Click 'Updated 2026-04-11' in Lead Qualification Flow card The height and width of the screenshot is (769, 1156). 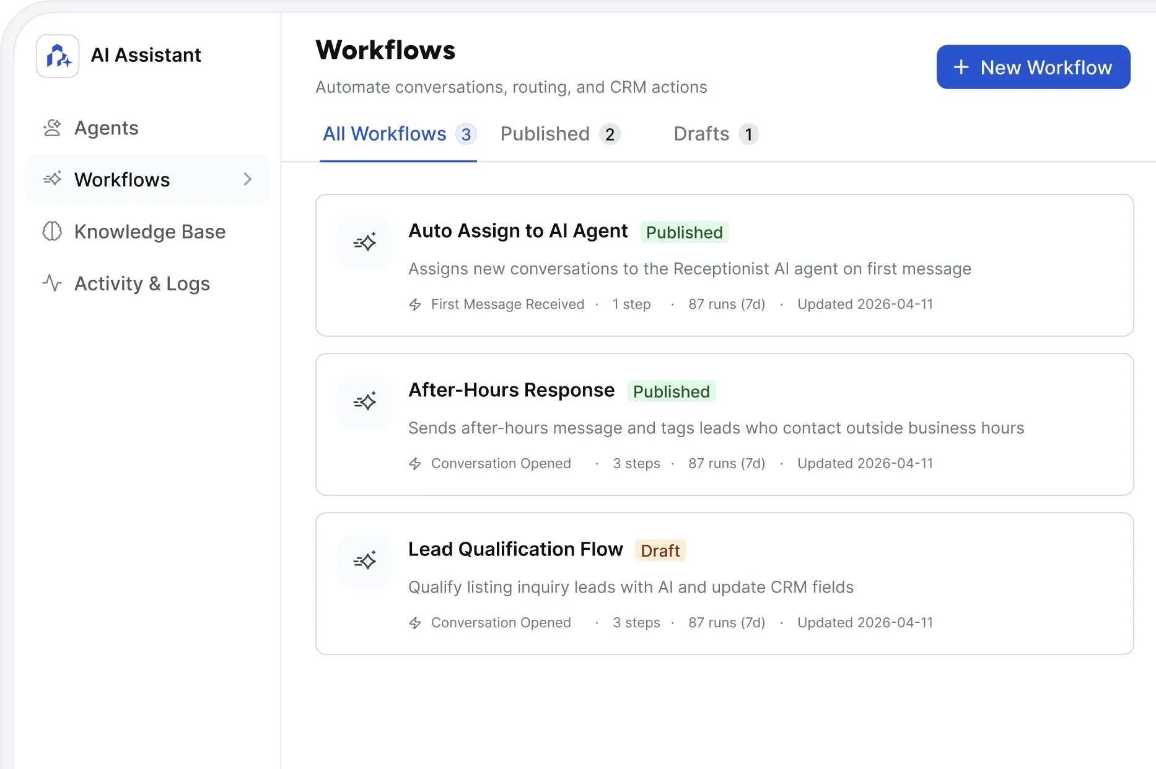[865, 623]
